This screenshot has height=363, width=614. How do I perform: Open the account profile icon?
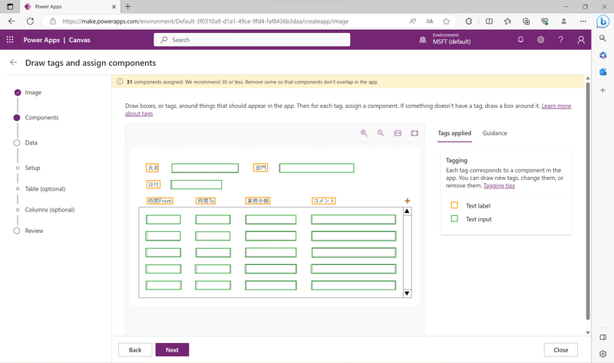point(581,40)
